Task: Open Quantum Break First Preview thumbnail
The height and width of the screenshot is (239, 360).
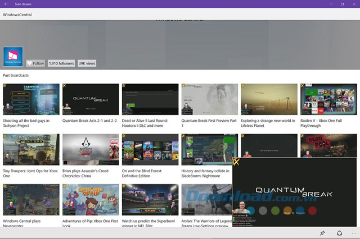Action: (210, 99)
